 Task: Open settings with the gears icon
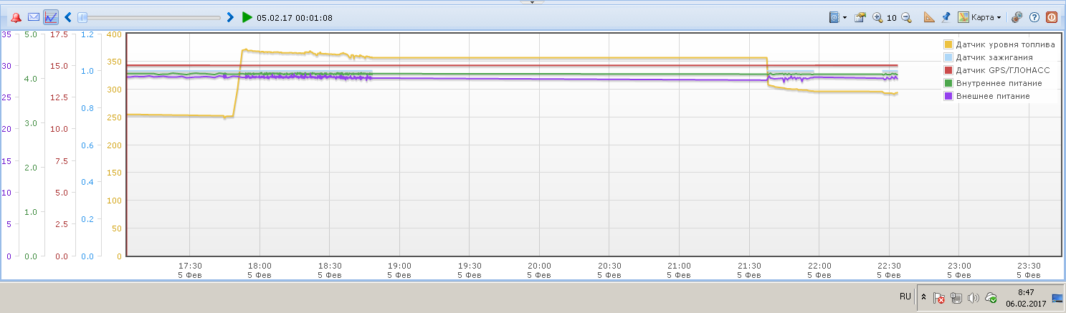click(1017, 17)
